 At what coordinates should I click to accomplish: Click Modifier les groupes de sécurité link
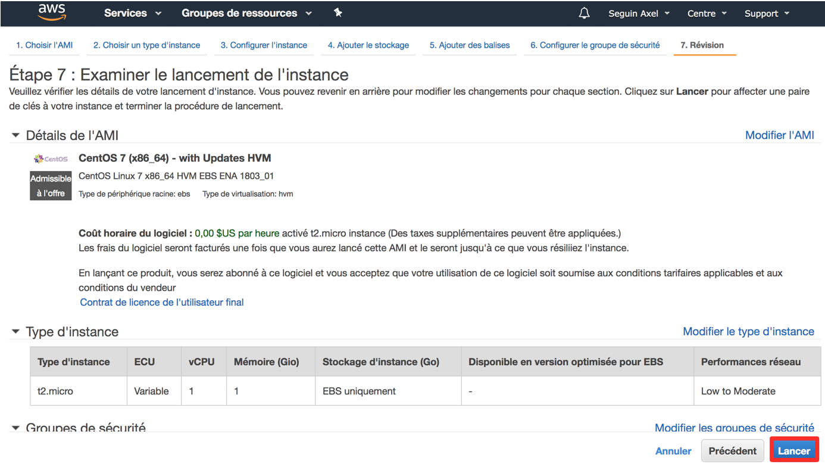(734, 427)
